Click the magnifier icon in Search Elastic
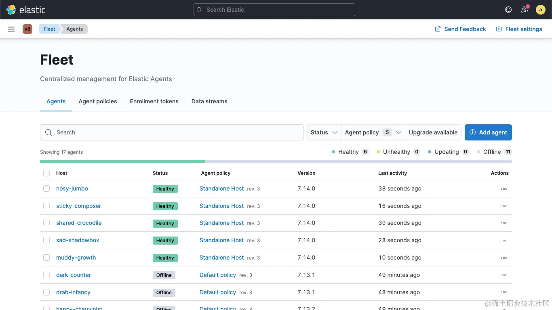 pyautogui.click(x=199, y=10)
